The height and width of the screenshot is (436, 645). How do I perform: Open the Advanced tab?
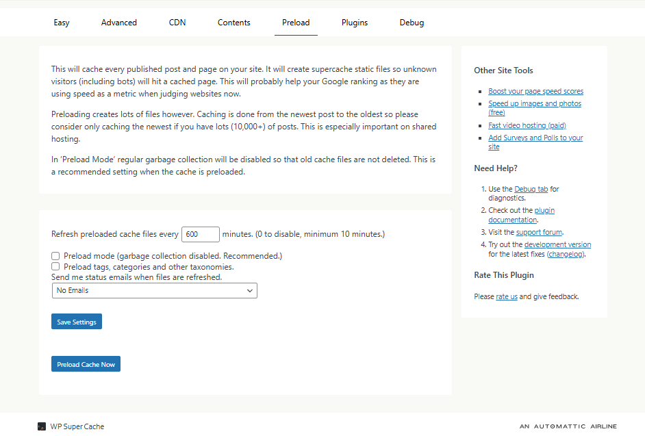pos(119,23)
